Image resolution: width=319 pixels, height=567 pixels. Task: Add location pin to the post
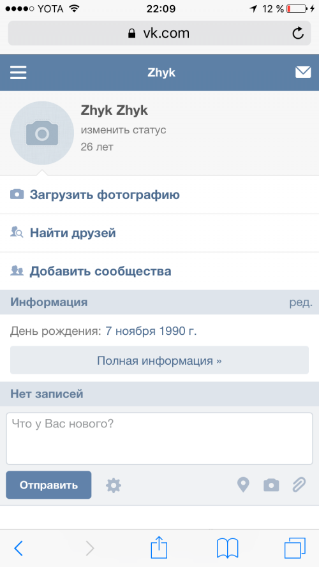click(243, 485)
